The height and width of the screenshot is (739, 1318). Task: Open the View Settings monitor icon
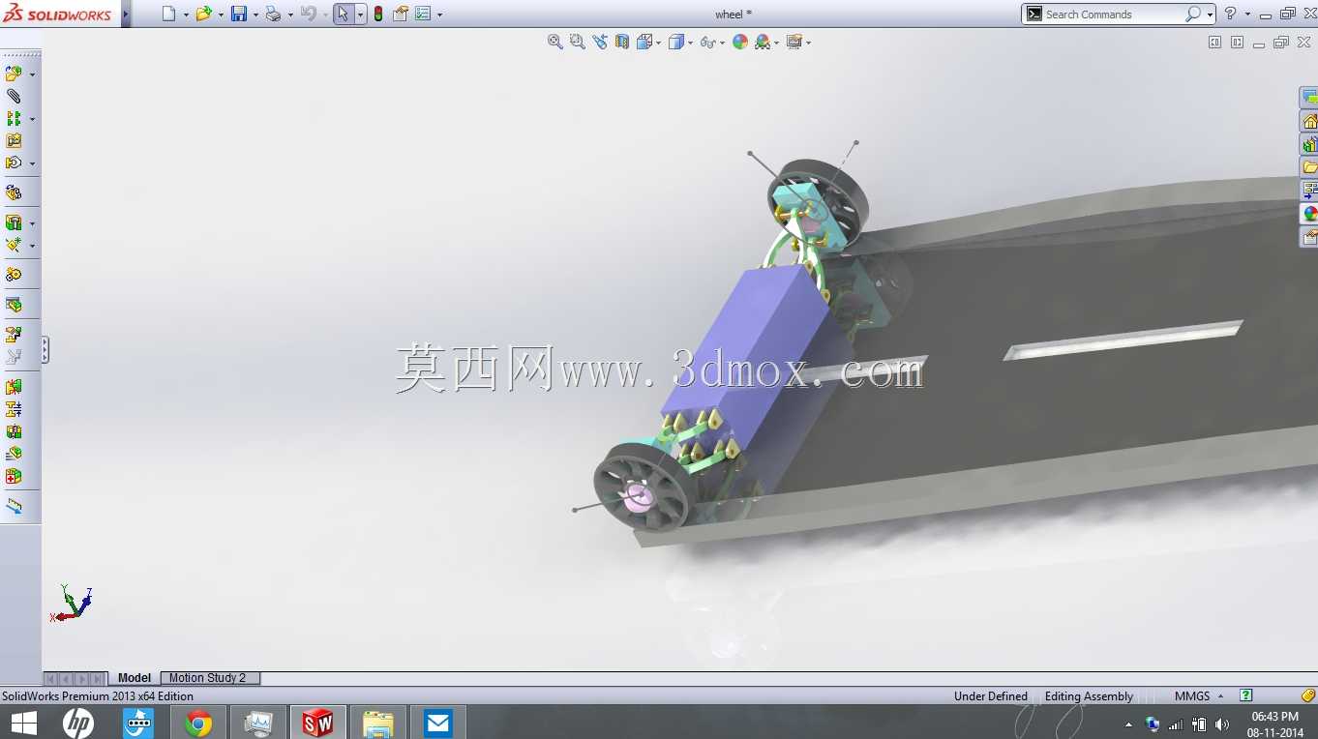pyautogui.click(x=794, y=42)
